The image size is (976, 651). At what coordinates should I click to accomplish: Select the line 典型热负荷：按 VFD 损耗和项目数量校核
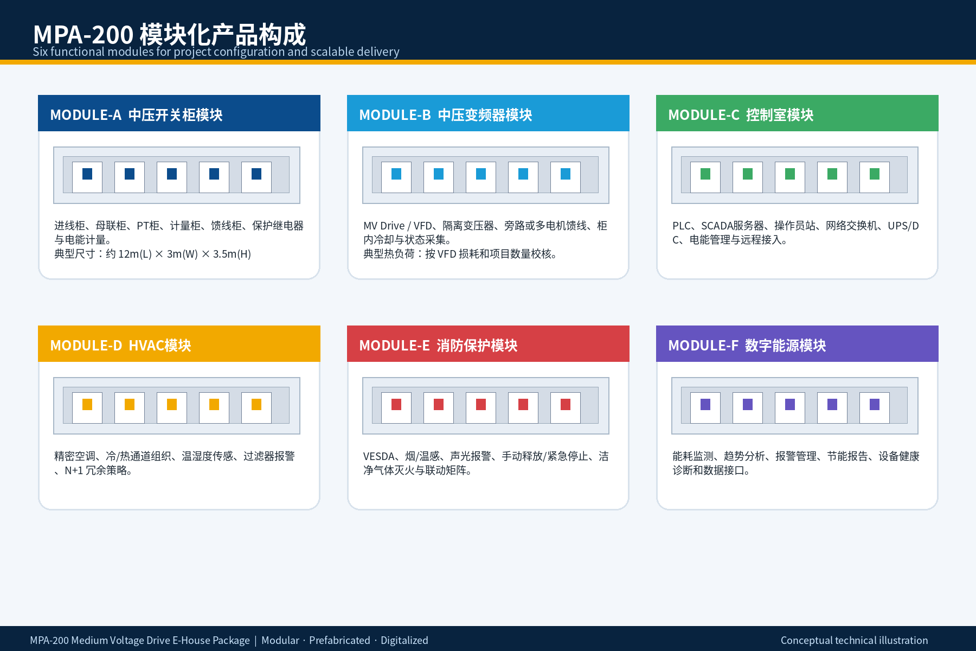[460, 254]
